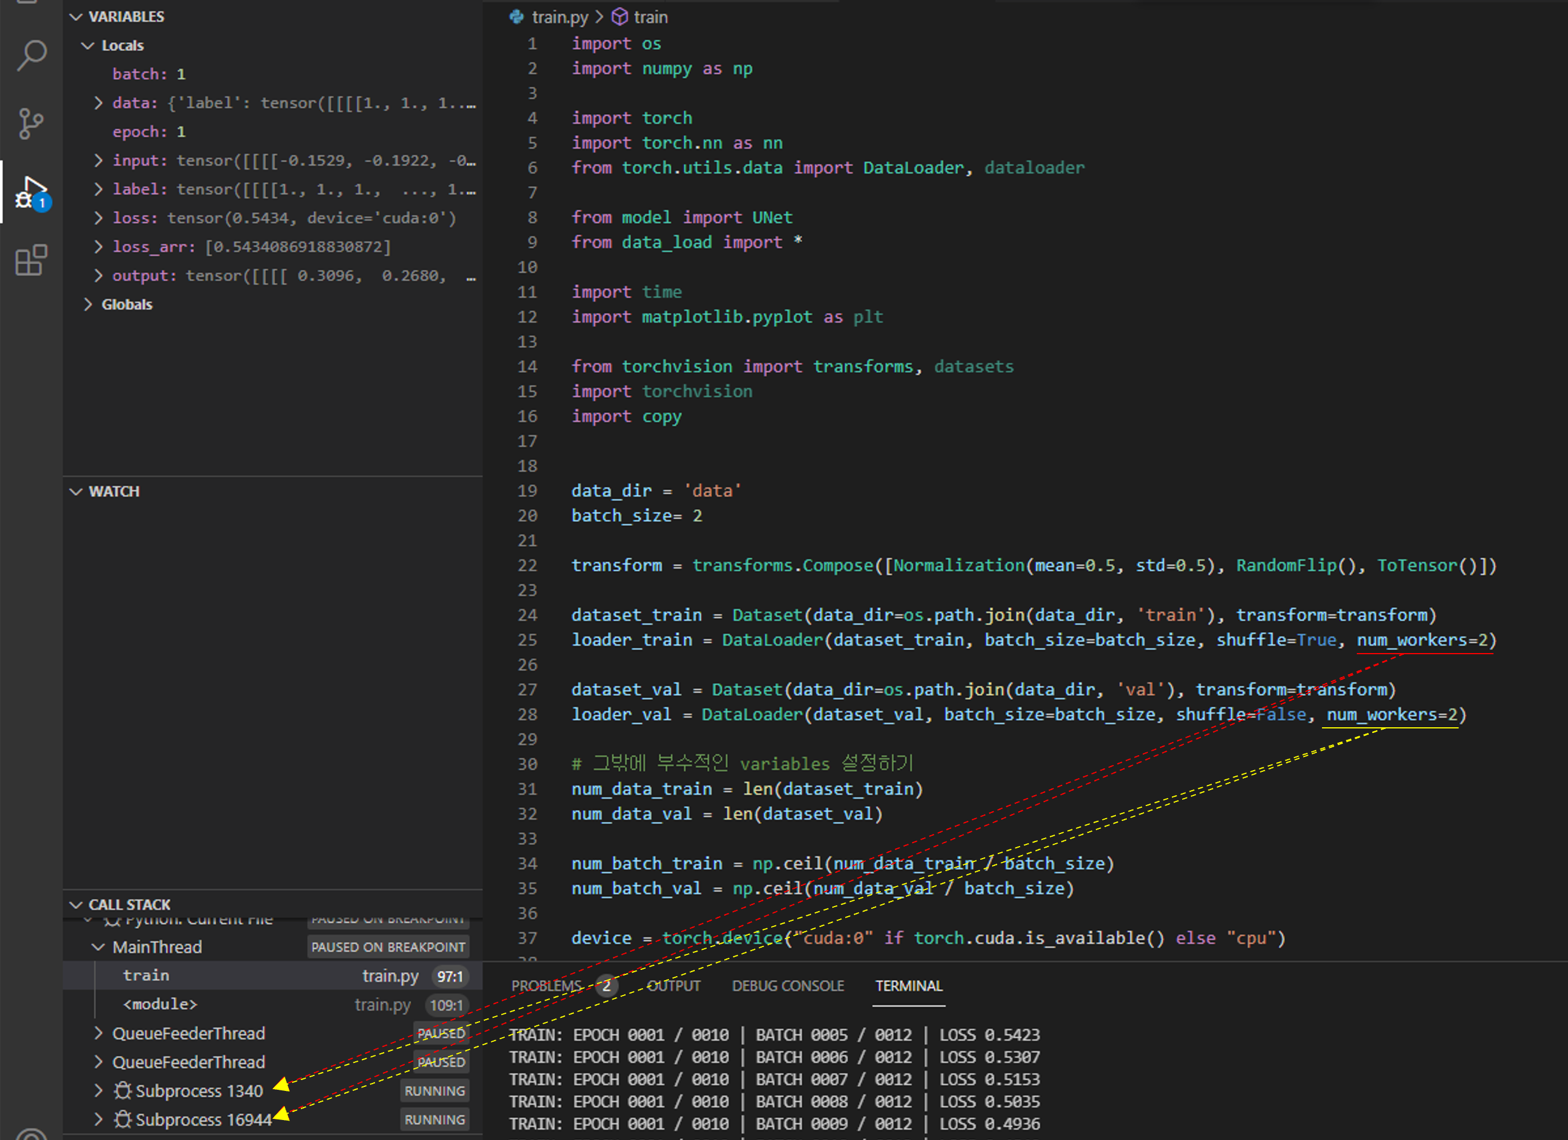Open the Source Control view icon
Screen dimensions: 1568x1140
31,124
